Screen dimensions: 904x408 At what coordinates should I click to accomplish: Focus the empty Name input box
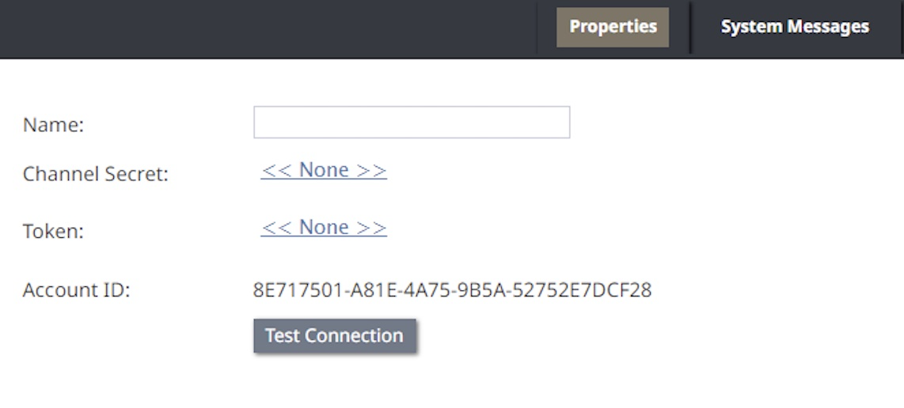[x=412, y=123]
